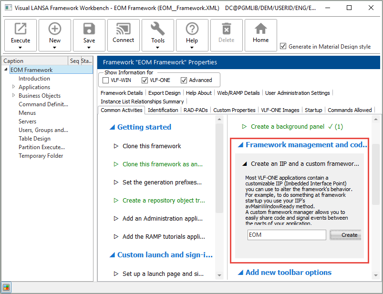
Task: Click the Execute toolbar icon
Action: (x=21, y=29)
